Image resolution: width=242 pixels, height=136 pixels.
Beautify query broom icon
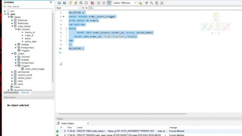tap(146, 3)
